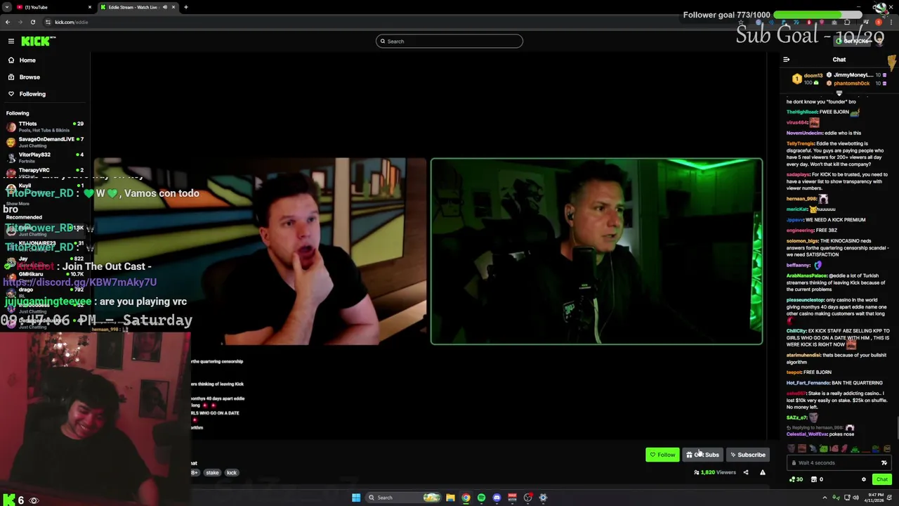Follow the Eddie channel

662,455
